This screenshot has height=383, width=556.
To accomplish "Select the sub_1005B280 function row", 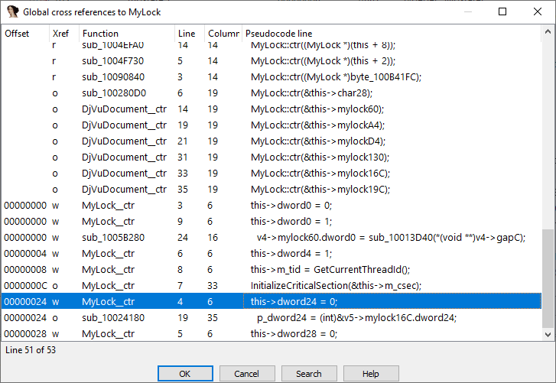I will (x=271, y=238).
